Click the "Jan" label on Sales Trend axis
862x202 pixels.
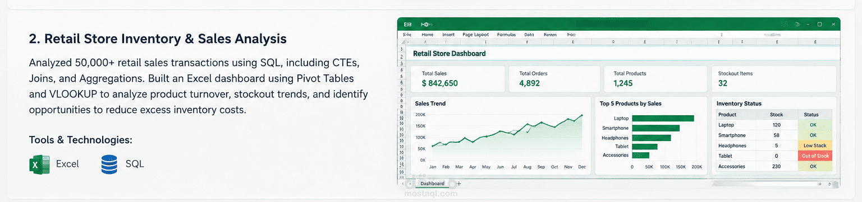pyautogui.click(x=433, y=167)
